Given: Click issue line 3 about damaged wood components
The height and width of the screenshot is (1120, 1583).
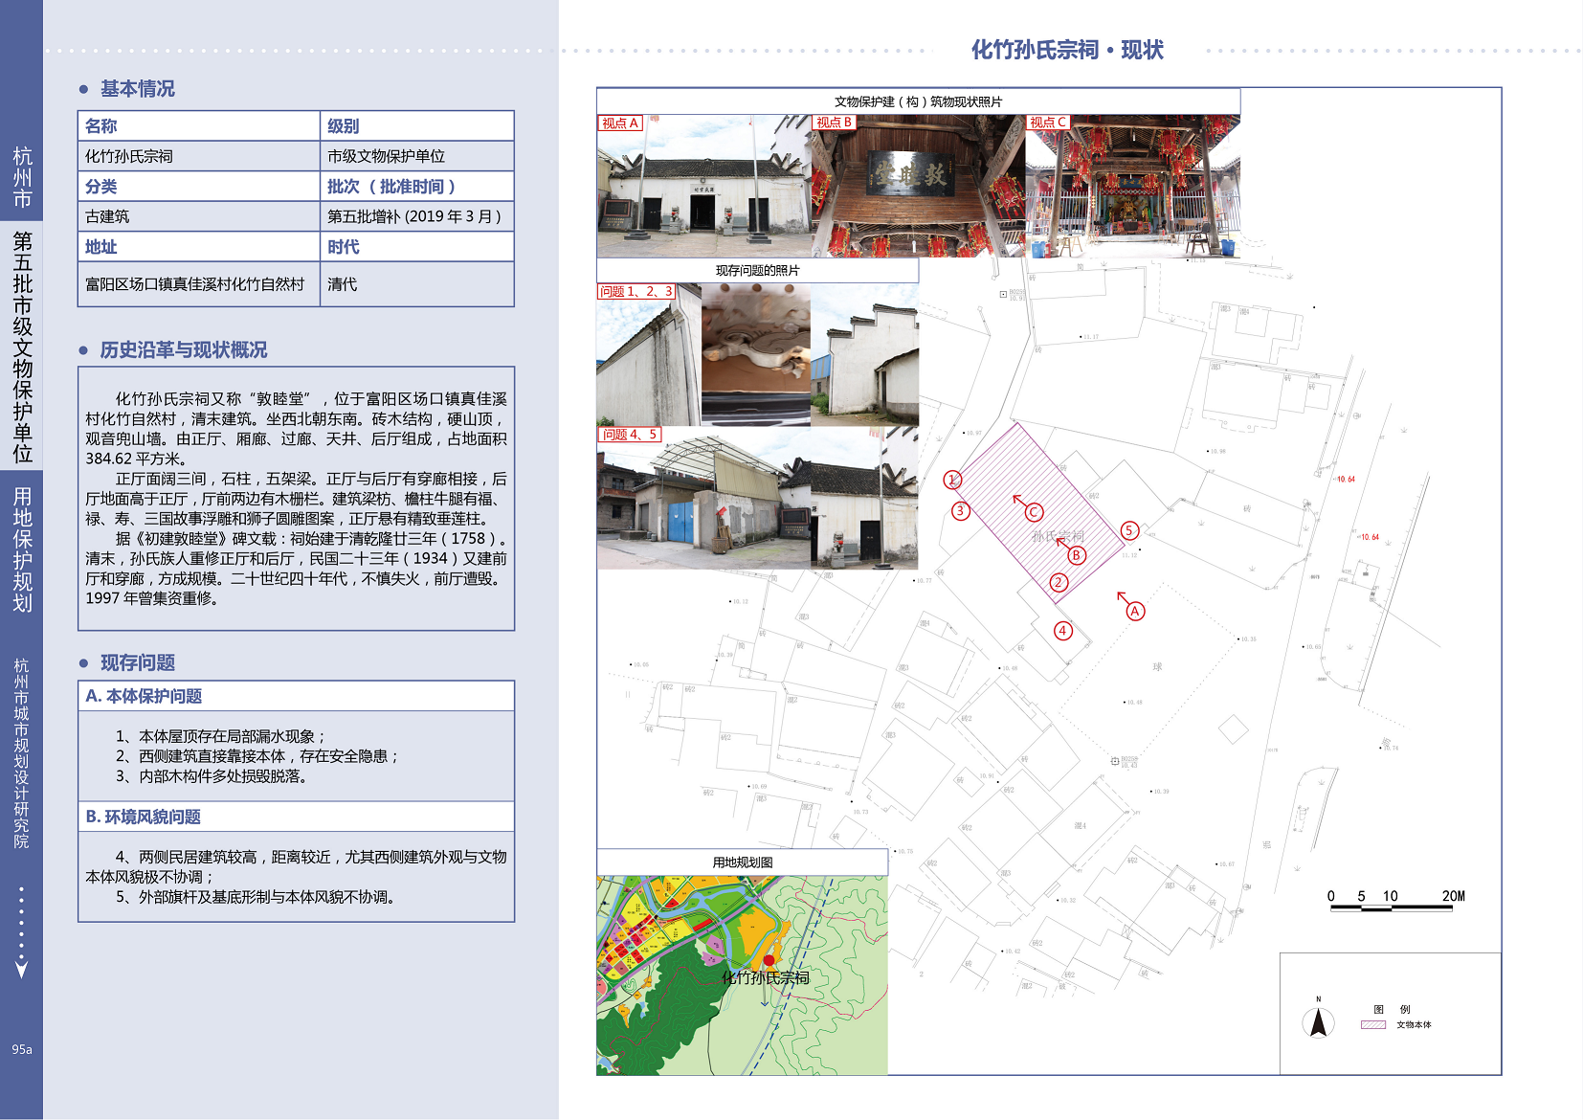Looking at the screenshot, I should [213, 776].
